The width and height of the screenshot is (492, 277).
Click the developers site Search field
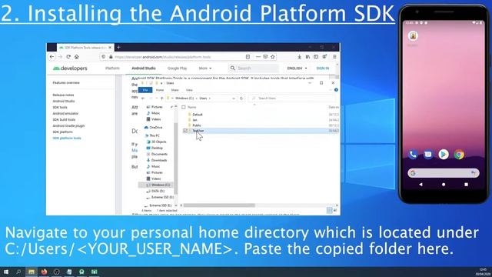pos(254,68)
